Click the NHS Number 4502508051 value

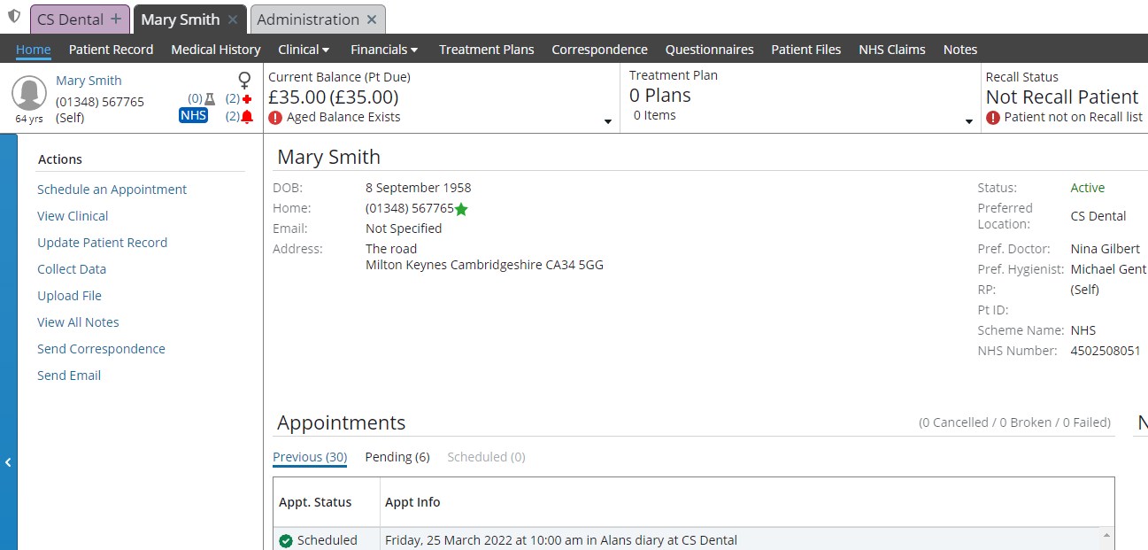click(x=1106, y=351)
